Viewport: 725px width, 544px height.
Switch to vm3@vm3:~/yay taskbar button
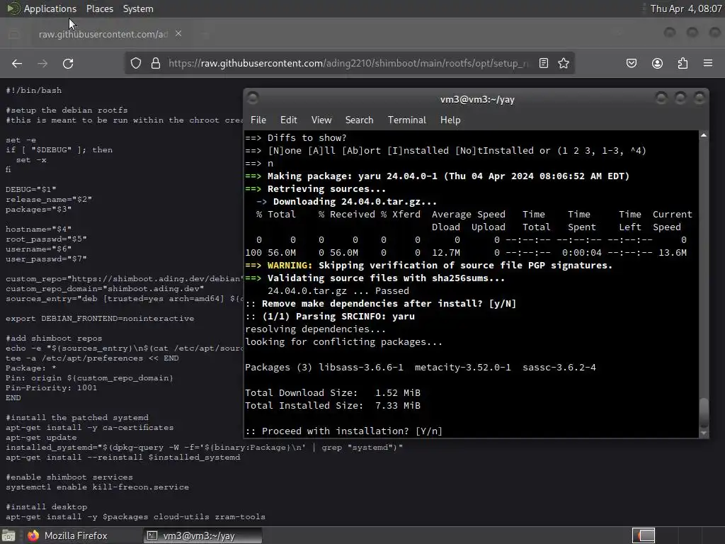pos(202,535)
